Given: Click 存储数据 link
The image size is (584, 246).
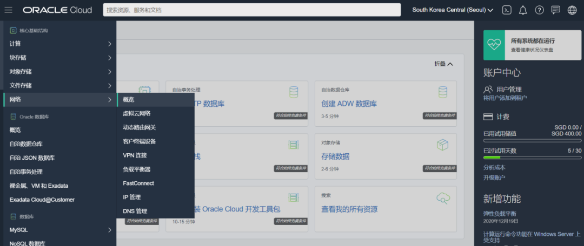Looking at the screenshot, I should 335,156.
